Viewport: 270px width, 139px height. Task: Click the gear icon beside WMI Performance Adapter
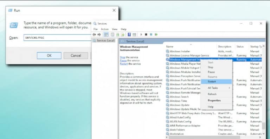(x=168, y=126)
